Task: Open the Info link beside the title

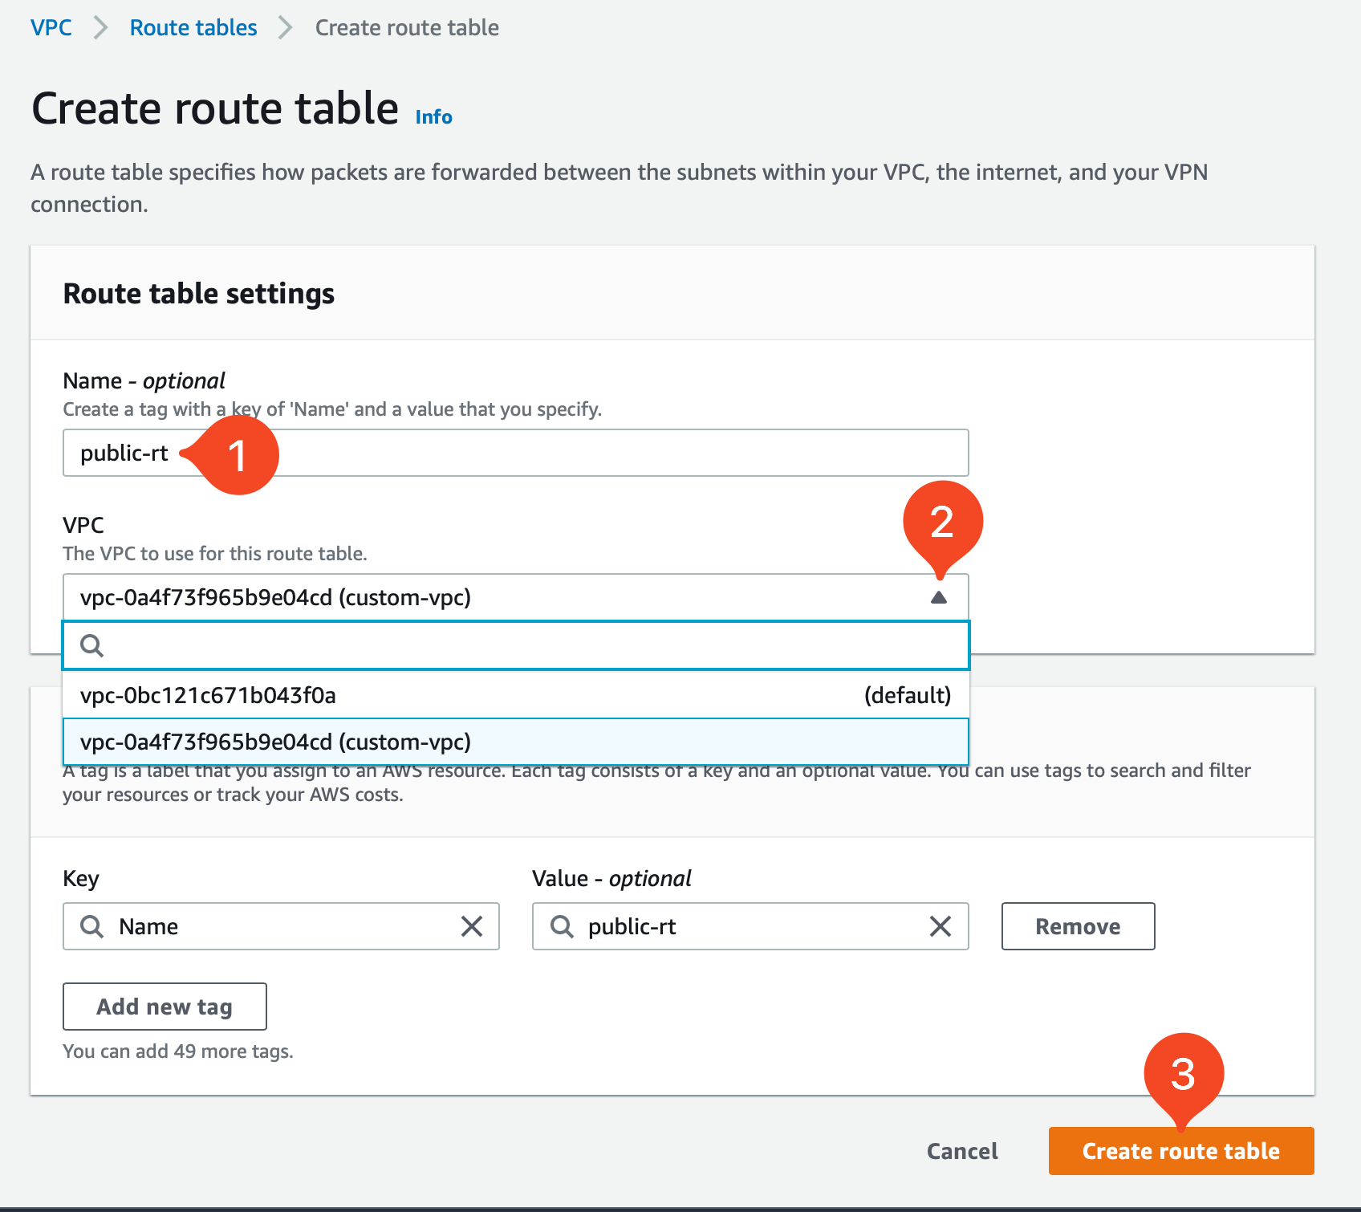Action: 434,117
